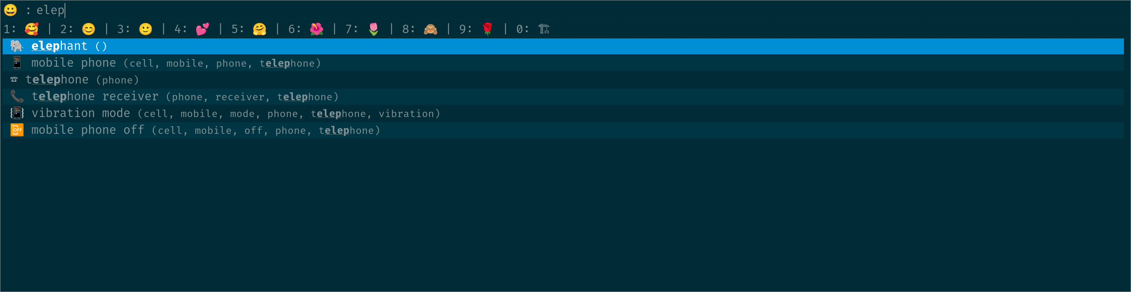Choose the construction crane recent emoji
This screenshot has height=292, width=1131.
[x=544, y=29]
